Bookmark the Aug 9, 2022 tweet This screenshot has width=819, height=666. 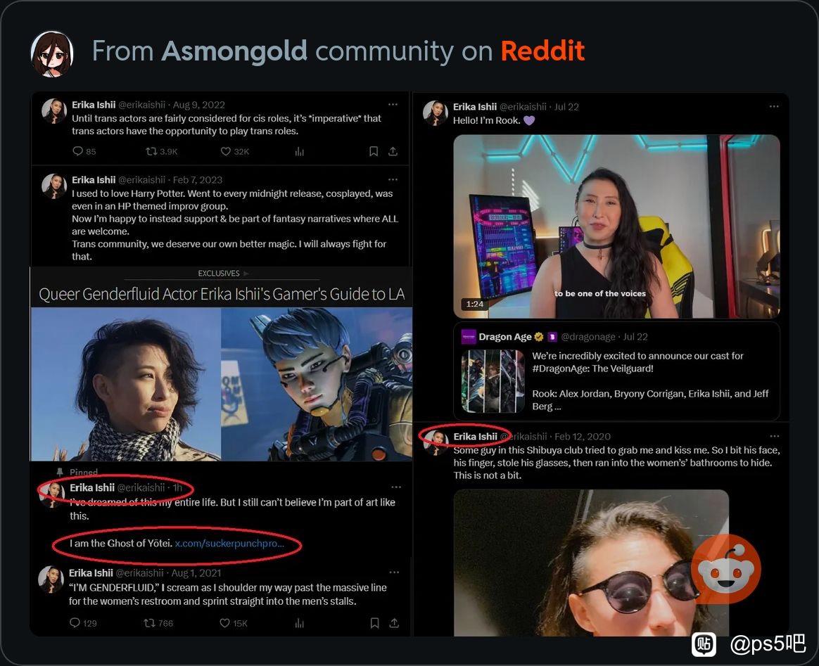point(374,151)
